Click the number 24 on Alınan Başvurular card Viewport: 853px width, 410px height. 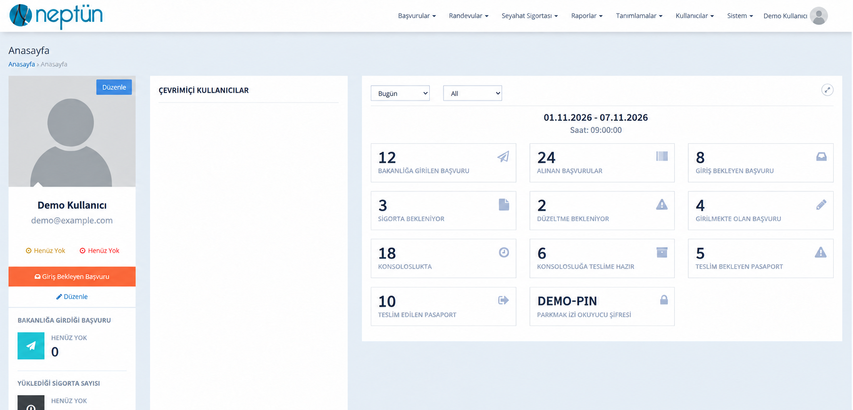(x=546, y=157)
